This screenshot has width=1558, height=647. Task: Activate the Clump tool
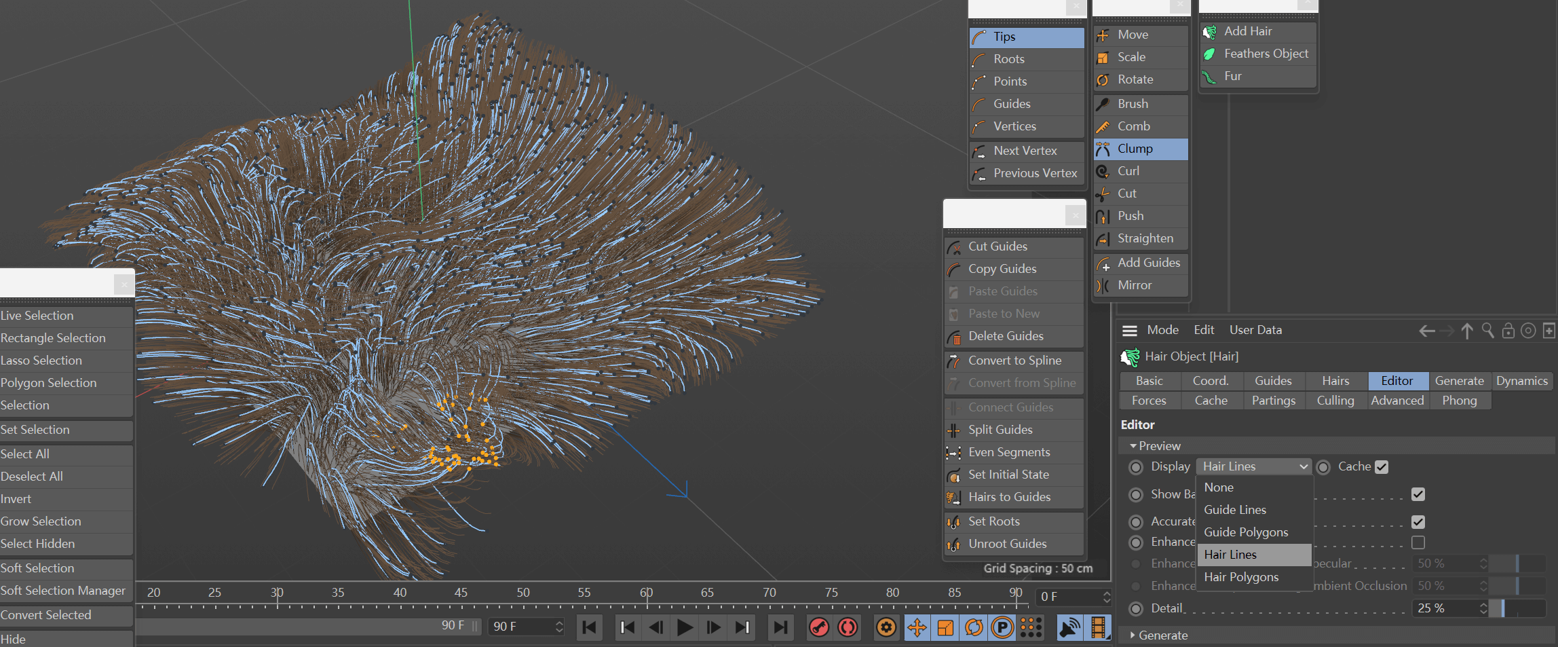[1141, 149]
